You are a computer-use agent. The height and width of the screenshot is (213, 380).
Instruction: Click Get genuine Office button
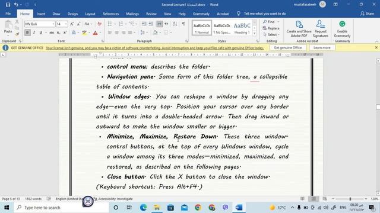point(287,47)
